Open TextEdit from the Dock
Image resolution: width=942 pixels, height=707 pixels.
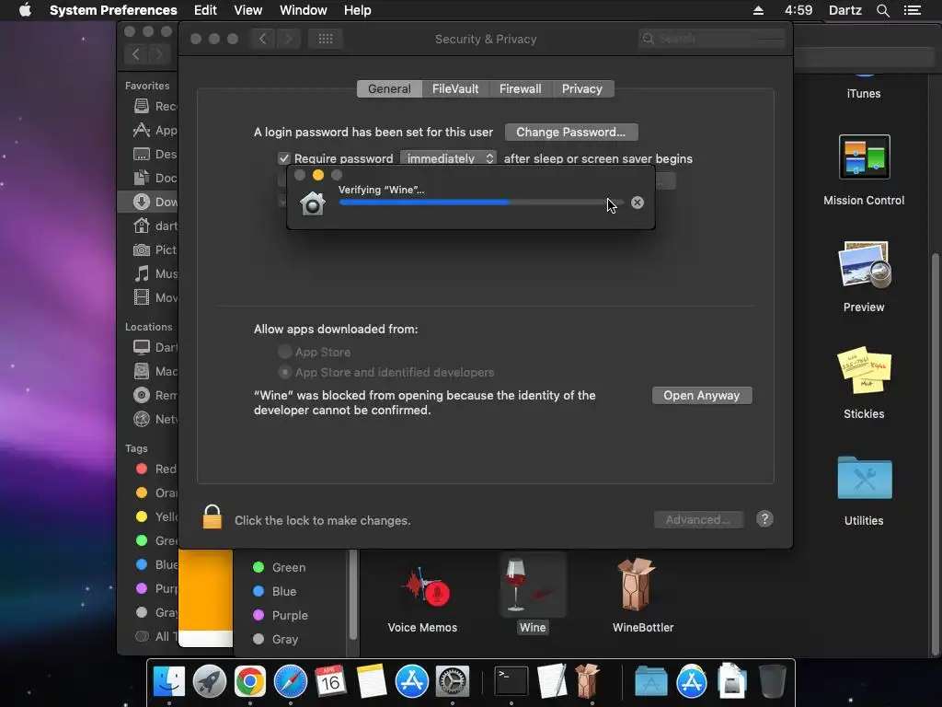(552, 681)
